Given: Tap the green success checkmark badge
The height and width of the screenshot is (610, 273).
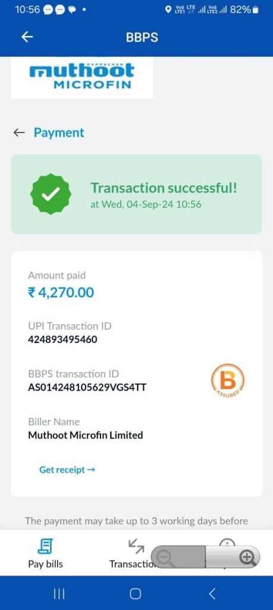Looking at the screenshot, I should click(x=51, y=194).
